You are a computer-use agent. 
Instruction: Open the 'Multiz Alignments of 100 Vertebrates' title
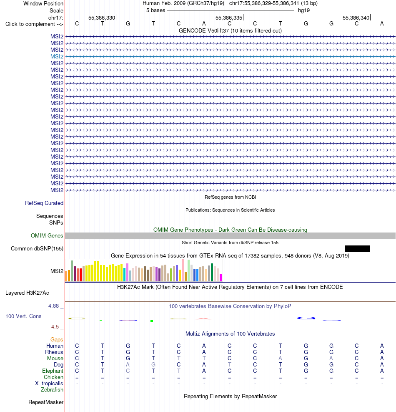coord(230,334)
